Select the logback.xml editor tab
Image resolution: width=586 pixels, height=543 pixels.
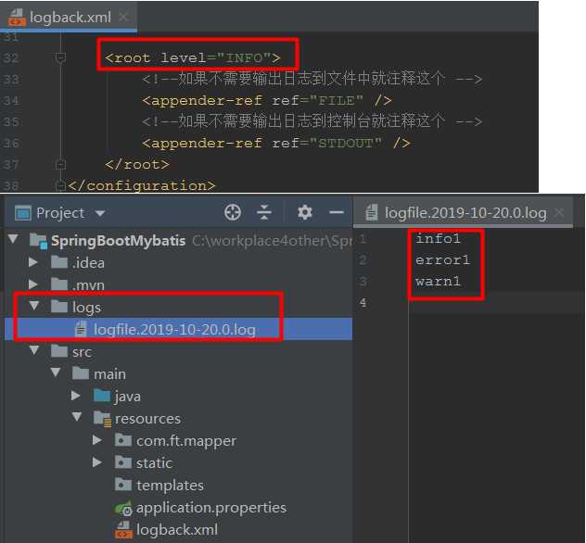coord(69,17)
